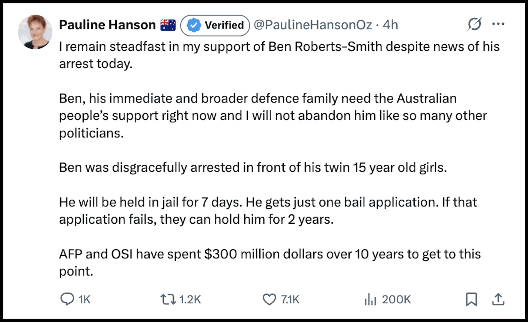Click the Verified badge button
The image size is (528, 322).
coord(215,25)
